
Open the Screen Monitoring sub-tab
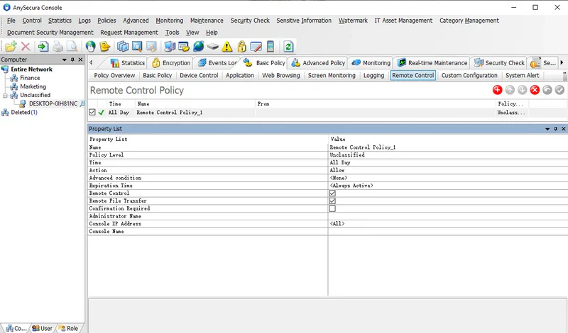332,76
